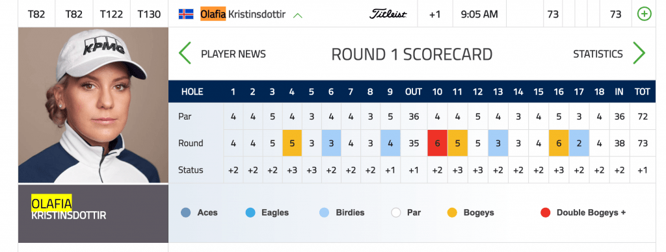Click the player portrait photo
666x252 pixels.
click(x=93, y=105)
